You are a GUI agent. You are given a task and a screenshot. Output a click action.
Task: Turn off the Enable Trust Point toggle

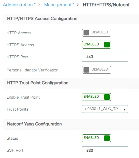(x=97, y=97)
